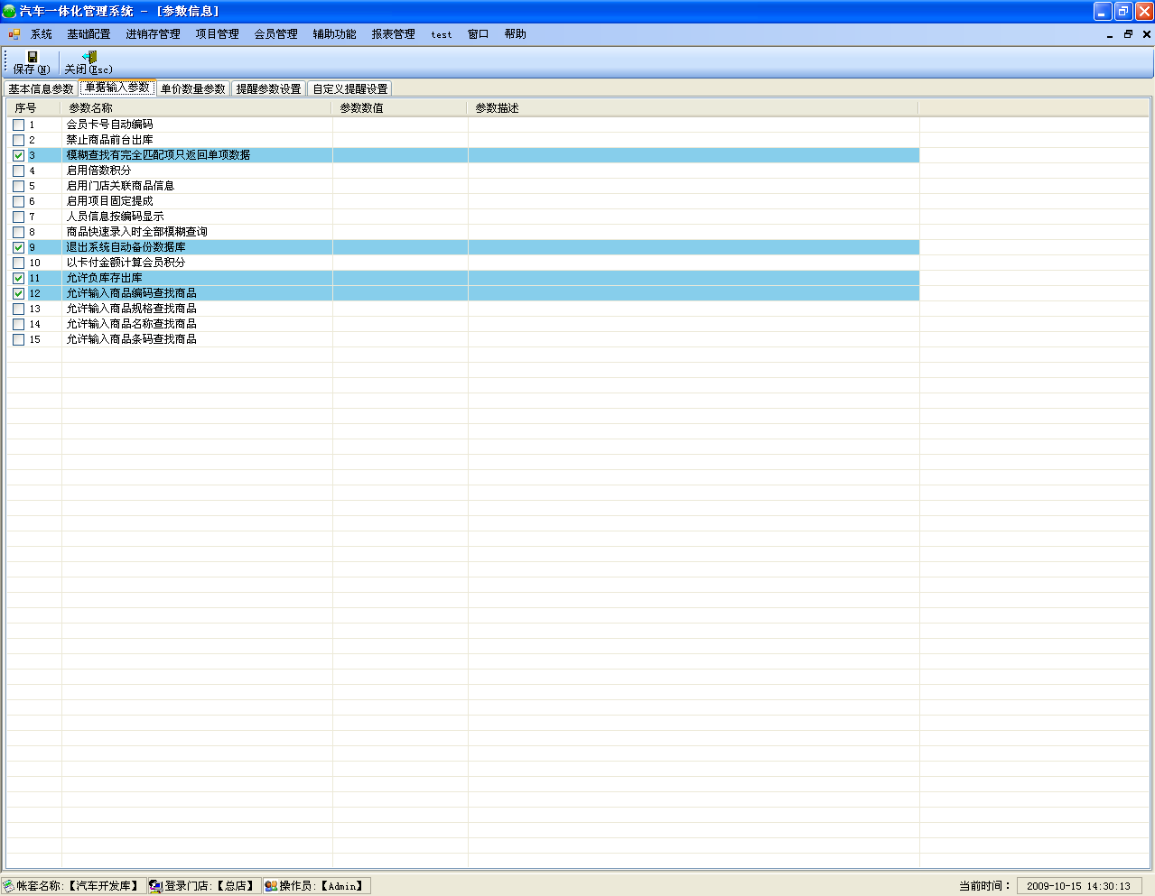
Task: Check row 1 会员卡号自动编码 checkbox
Action: pos(18,125)
